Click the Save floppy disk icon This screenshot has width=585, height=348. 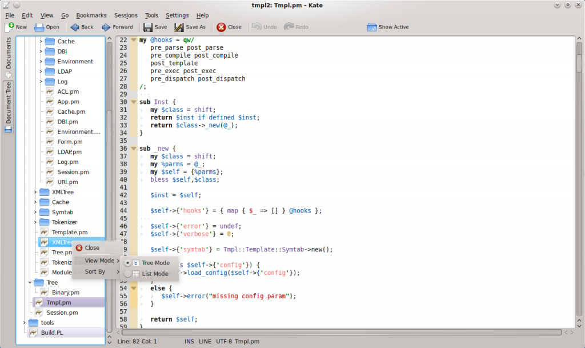pyautogui.click(x=147, y=27)
